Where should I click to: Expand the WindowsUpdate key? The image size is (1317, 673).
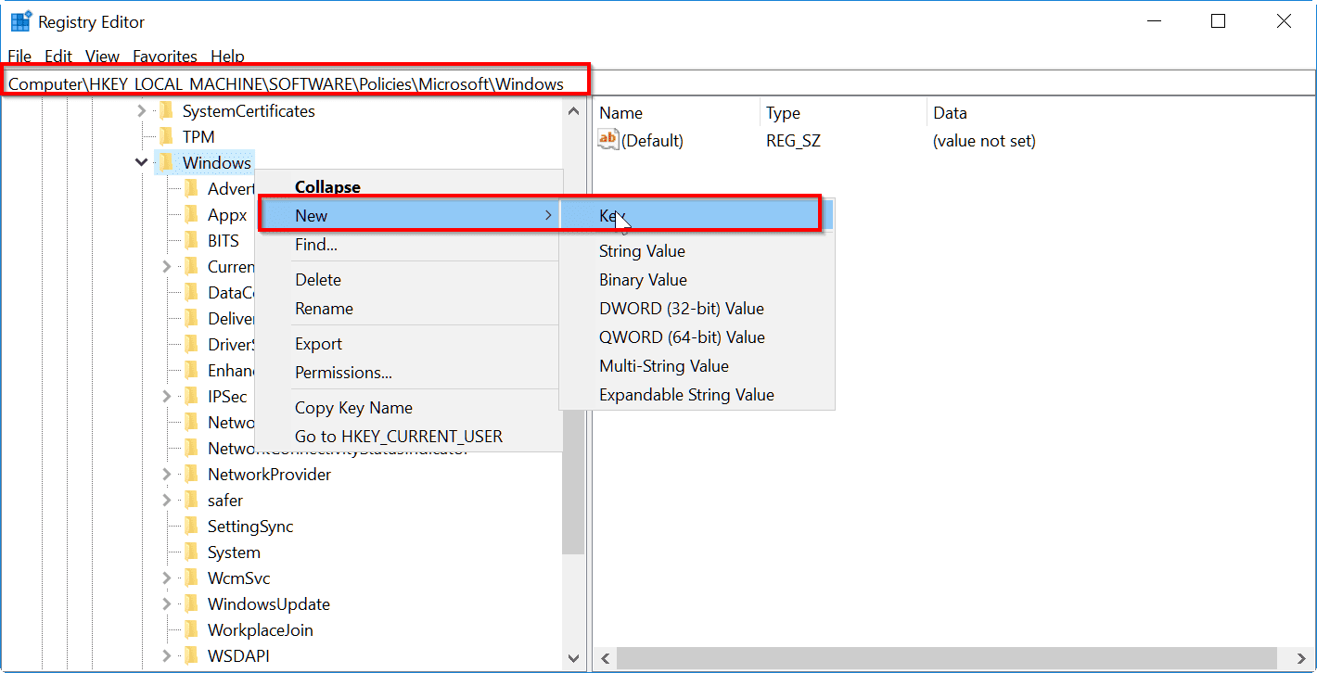point(167,604)
